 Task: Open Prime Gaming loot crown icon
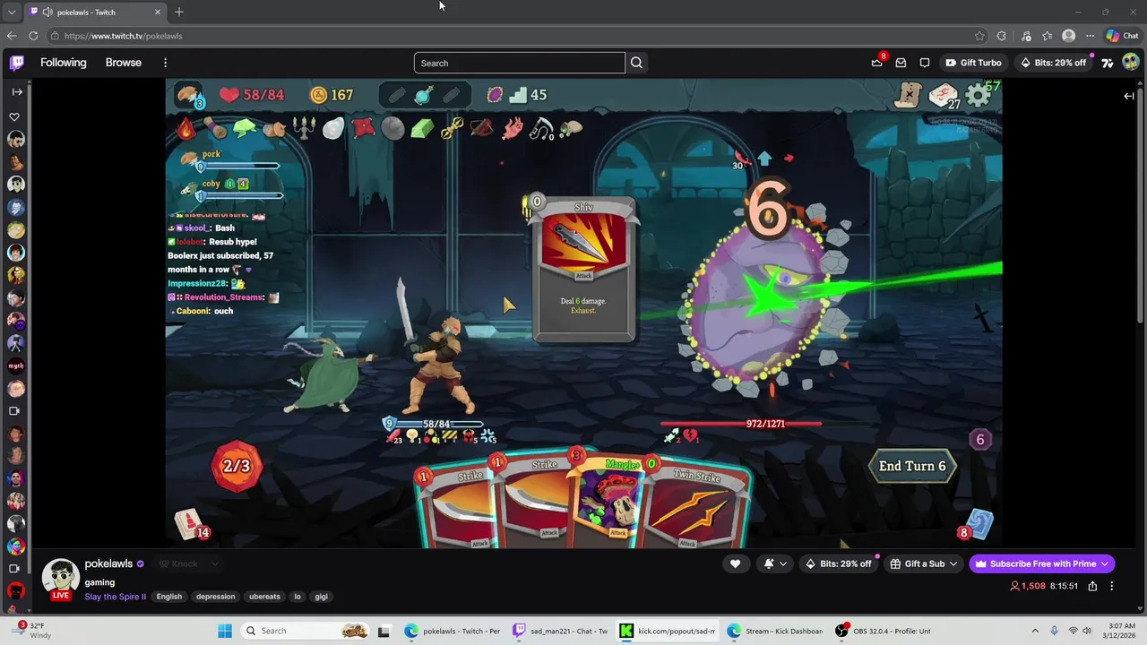pos(876,63)
